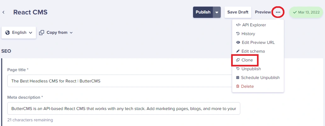Click the Publish button

point(203,12)
